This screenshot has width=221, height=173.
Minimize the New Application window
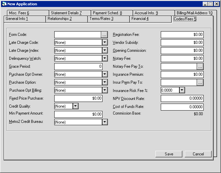(205, 4)
